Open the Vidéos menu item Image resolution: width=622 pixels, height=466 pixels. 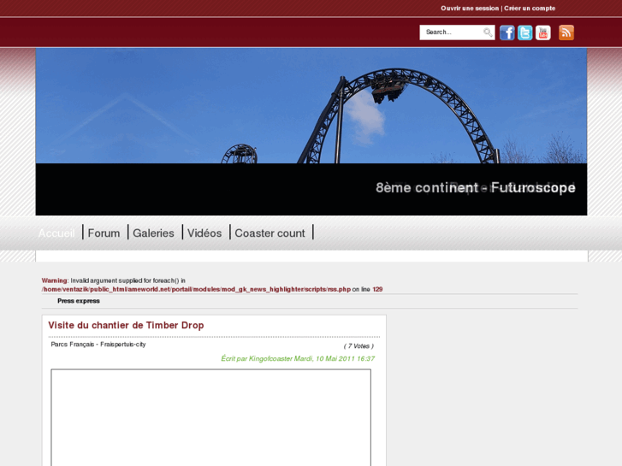point(204,233)
